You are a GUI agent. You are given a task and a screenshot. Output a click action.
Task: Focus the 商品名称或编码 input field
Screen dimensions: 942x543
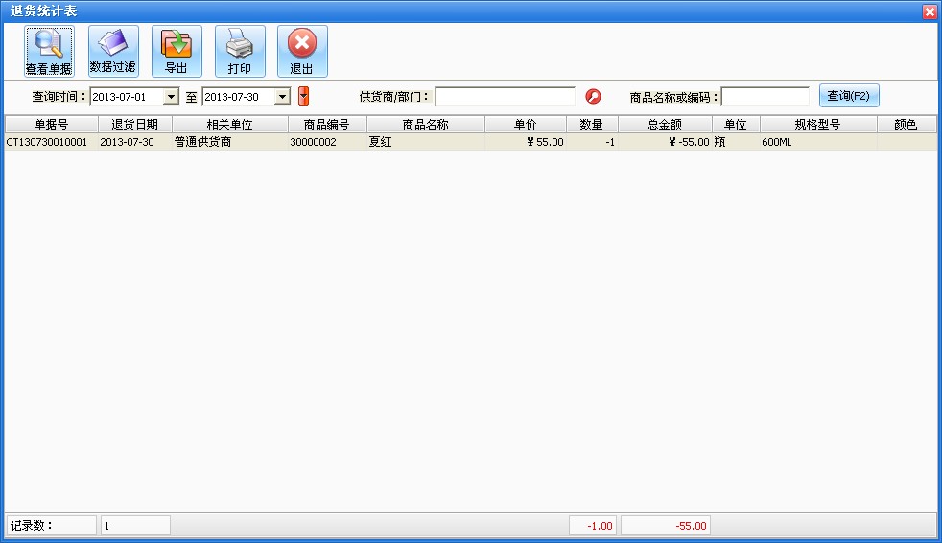click(x=765, y=96)
